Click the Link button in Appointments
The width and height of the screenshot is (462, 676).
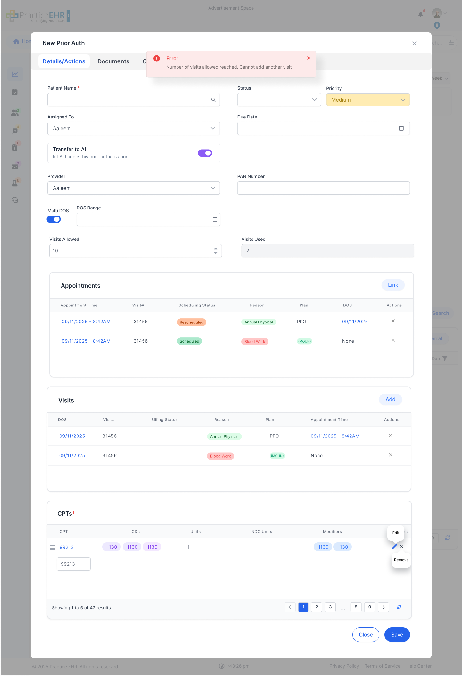click(x=392, y=285)
